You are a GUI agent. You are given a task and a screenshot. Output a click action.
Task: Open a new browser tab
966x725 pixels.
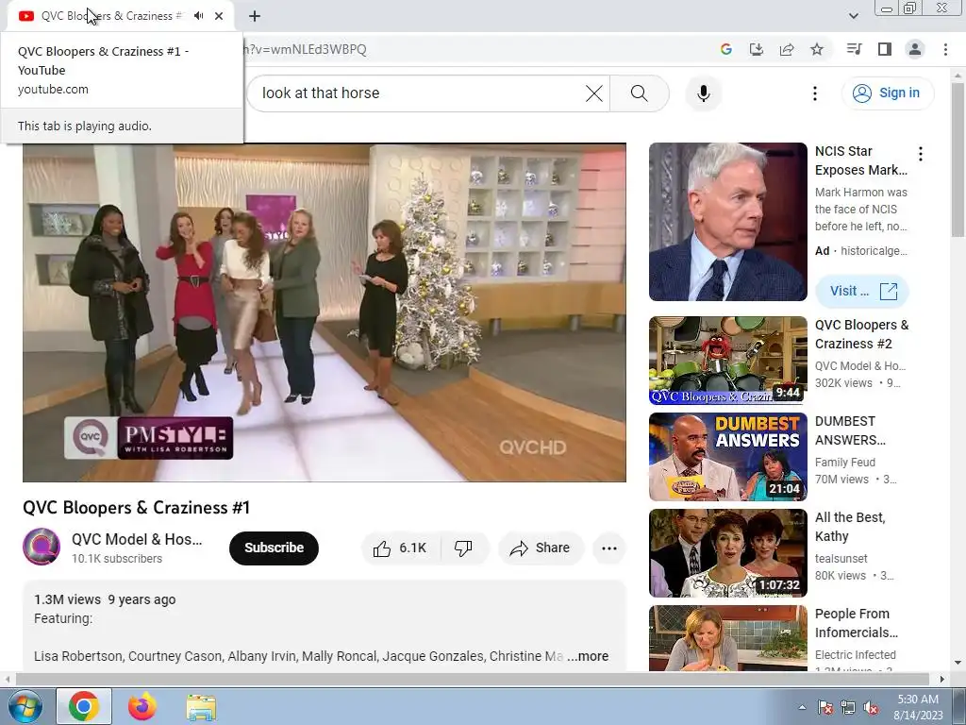[255, 16]
